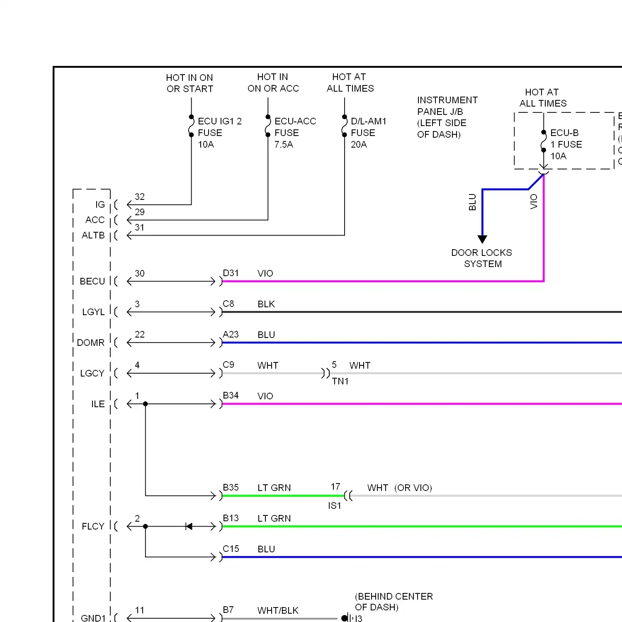The image size is (622, 622).
Task: Click the HOT IN ON OR START text
Action: [x=190, y=83]
